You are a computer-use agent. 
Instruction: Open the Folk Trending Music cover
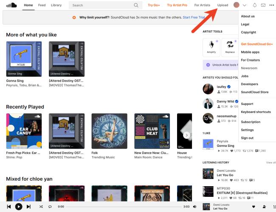[x=109, y=131]
